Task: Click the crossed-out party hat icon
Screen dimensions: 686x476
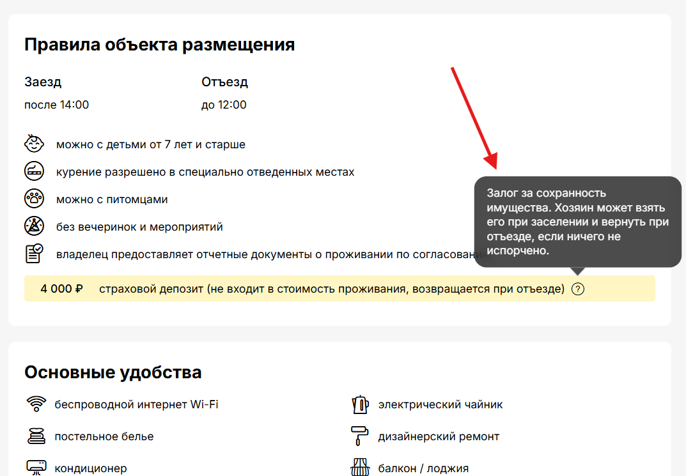Action: tap(34, 226)
